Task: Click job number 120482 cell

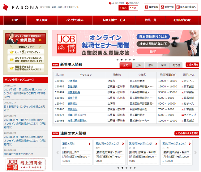Action: tap(60, 81)
